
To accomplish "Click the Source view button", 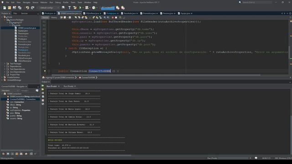I will [x=45, y=17].
